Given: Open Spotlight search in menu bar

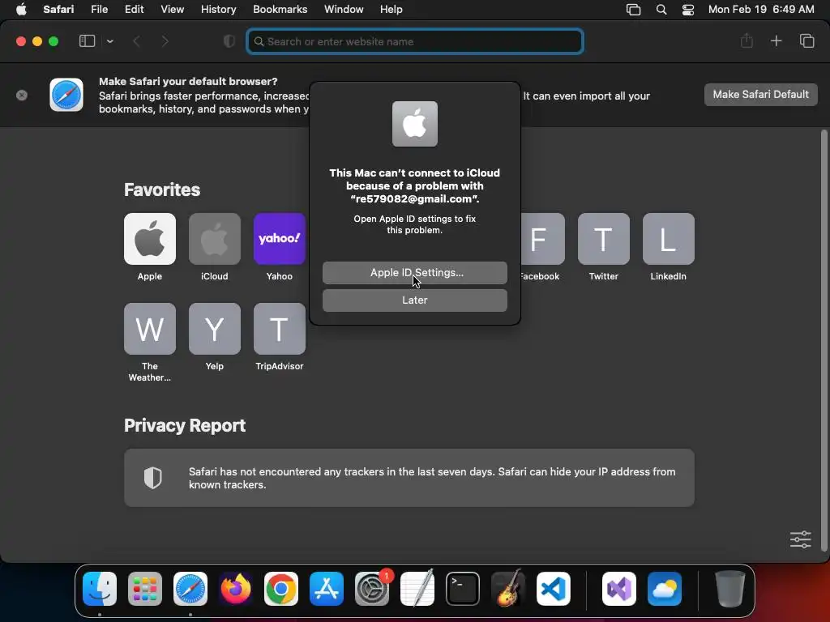Looking at the screenshot, I should 661,10.
